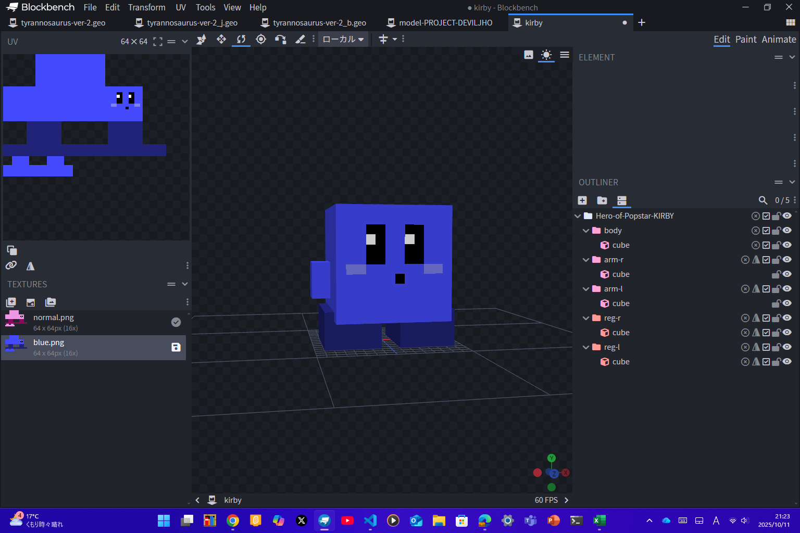The height and width of the screenshot is (533, 800).
Task: Switch to Animate mode
Action: 778,40
